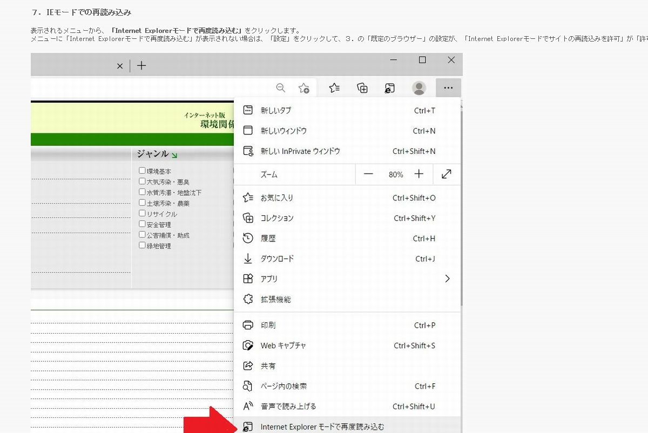648x433 pixels.
Task: Check the 公害補償・助成 checkbox
Action: click(142, 235)
